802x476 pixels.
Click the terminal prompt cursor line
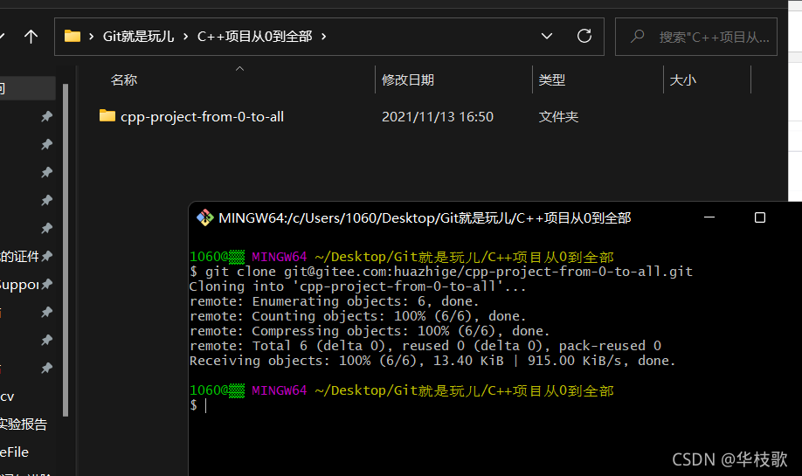tap(198, 405)
